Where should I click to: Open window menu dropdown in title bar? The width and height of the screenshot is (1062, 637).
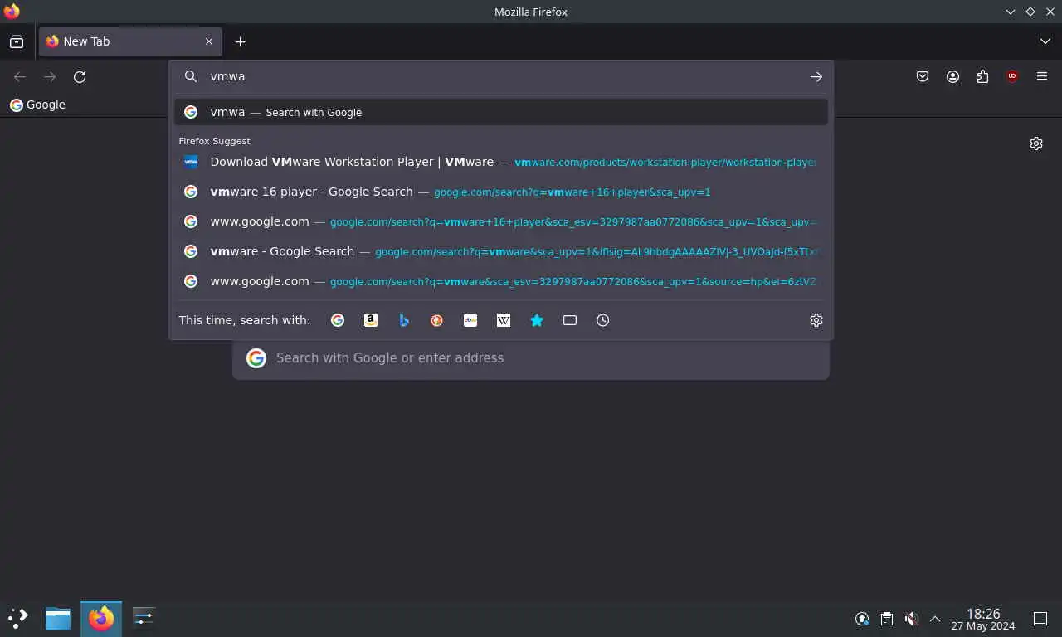pyautogui.click(x=1011, y=12)
